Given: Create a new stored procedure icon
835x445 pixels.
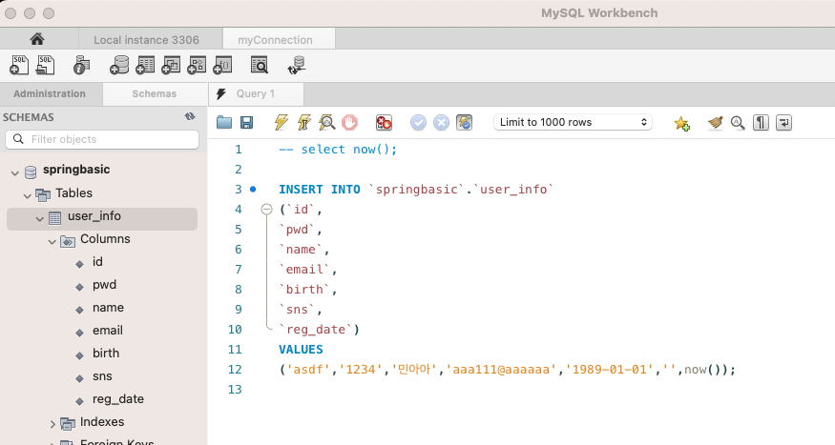Looking at the screenshot, I should (x=197, y=66).
